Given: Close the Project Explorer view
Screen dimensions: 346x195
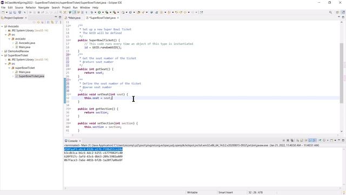Looking at the screenshot, I should (x=26, y=18).
